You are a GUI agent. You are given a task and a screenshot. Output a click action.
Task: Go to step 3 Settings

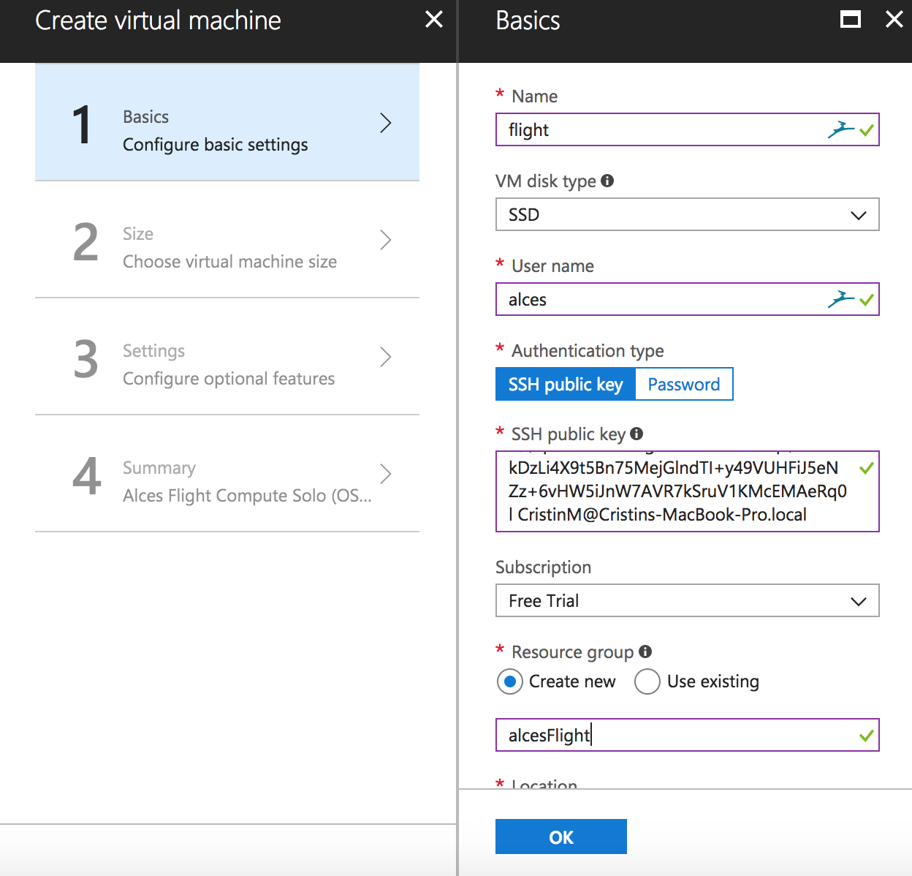(227, 357)
